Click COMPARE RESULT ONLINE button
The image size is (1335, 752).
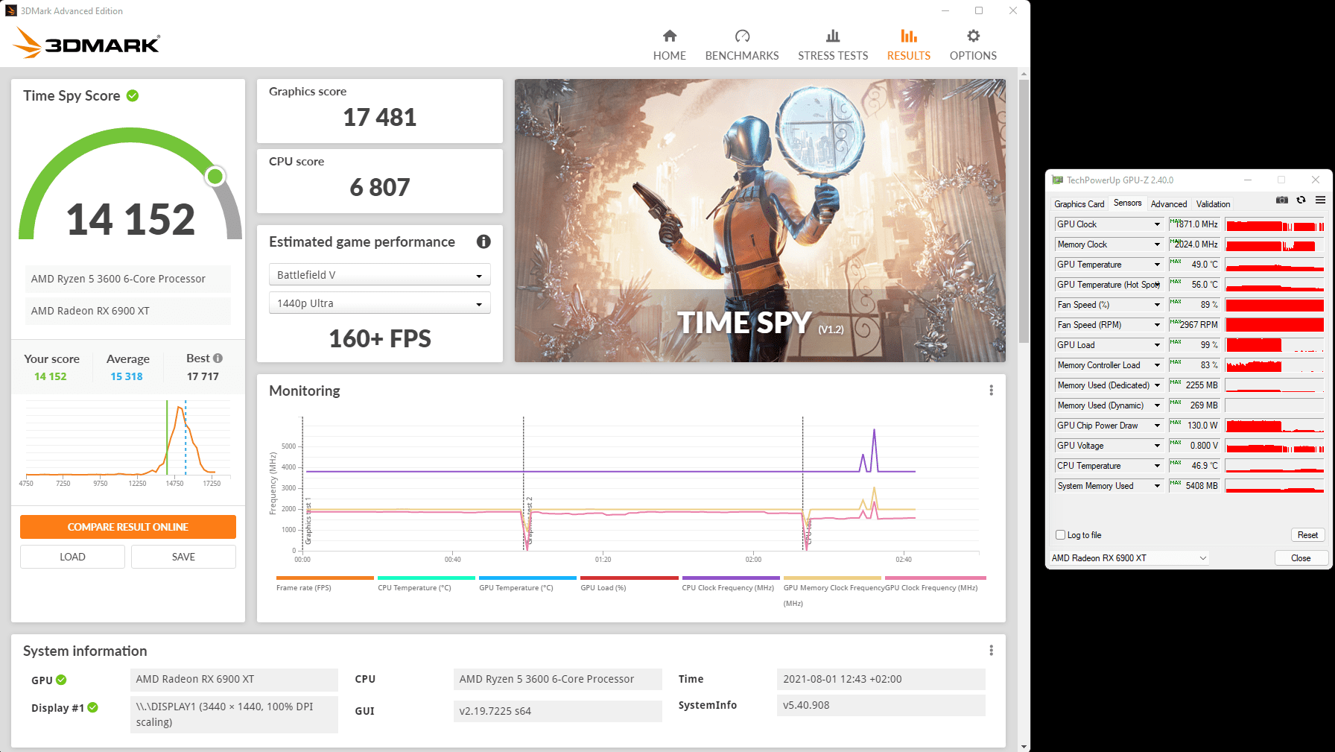coord(128,527)
